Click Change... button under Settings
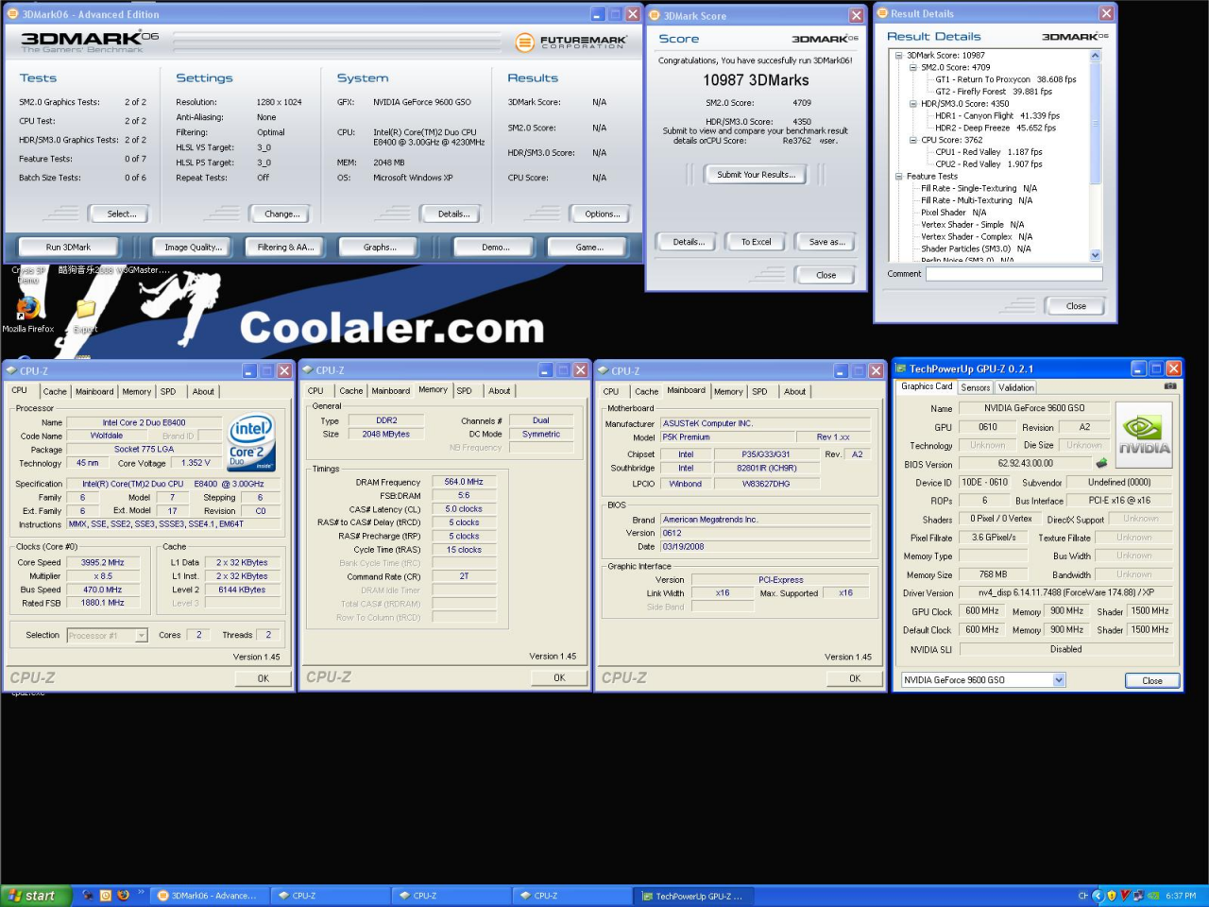Screen dimensions: 1209x907 [x=281, y=214]
